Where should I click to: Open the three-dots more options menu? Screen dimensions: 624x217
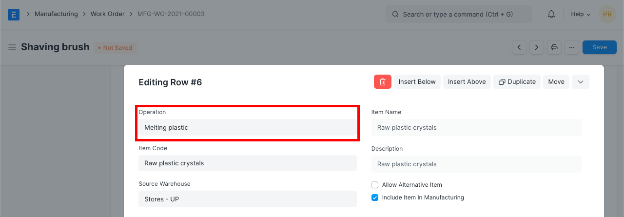pyautogui.click(x=572, y=47)
